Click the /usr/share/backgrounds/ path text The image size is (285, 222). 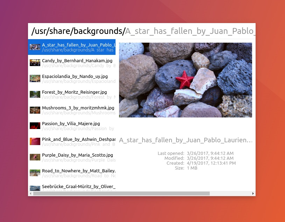tap(77, 31)
